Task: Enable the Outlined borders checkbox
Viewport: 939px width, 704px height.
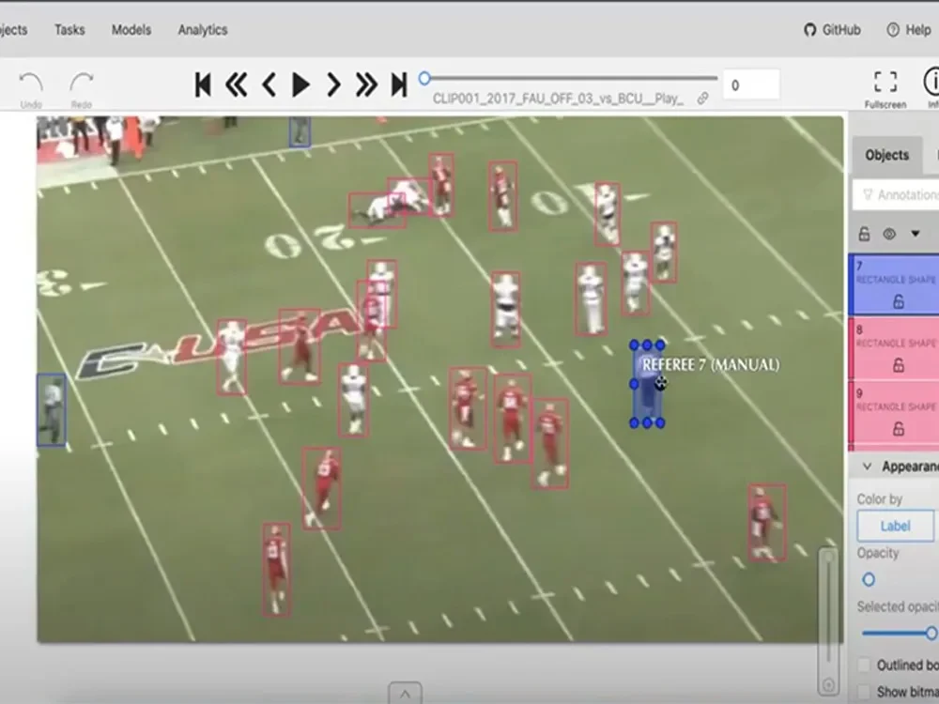Action: click(864, 666)
